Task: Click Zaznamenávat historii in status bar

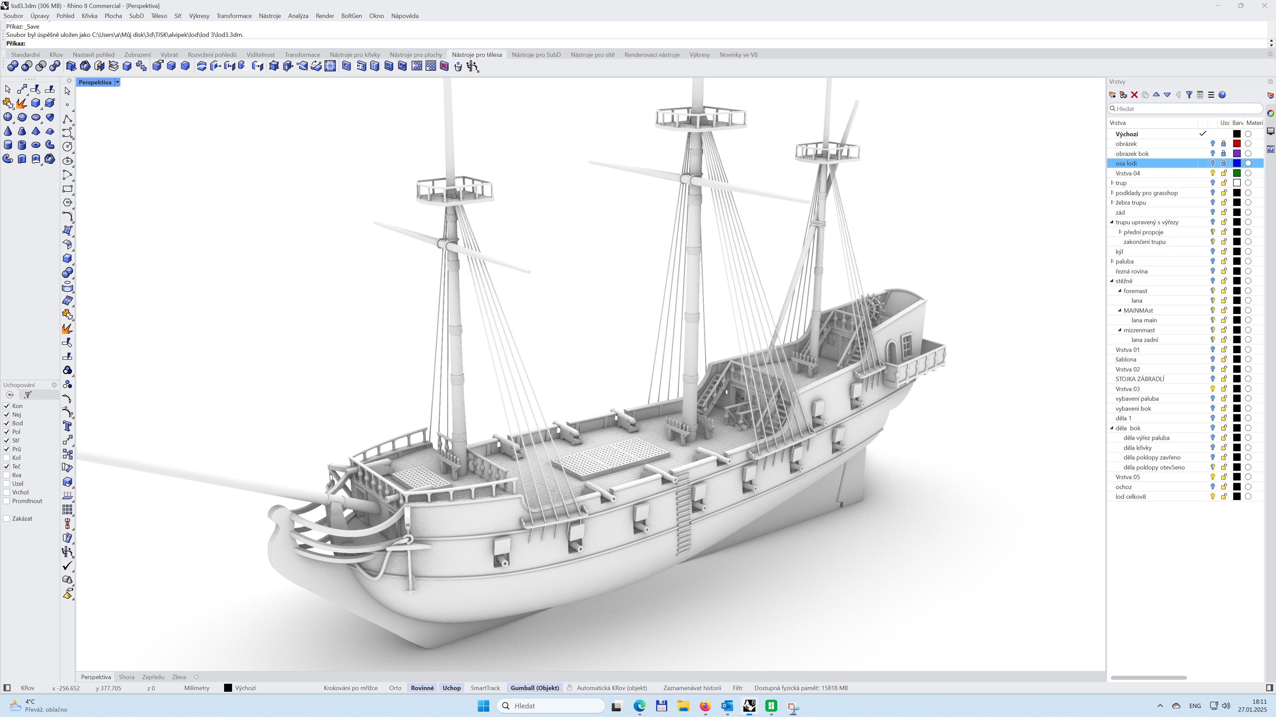Action: pyautogui.click(x=692, y=688)
